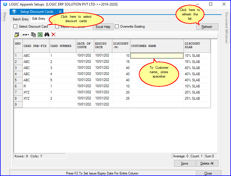Viewport: 231px width, 176px height.
Task: Click 'XYZ' prefix in row 8
Action: tap(36, 98)
